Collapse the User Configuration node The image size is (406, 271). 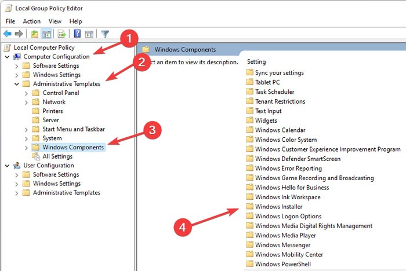[7, 166]
